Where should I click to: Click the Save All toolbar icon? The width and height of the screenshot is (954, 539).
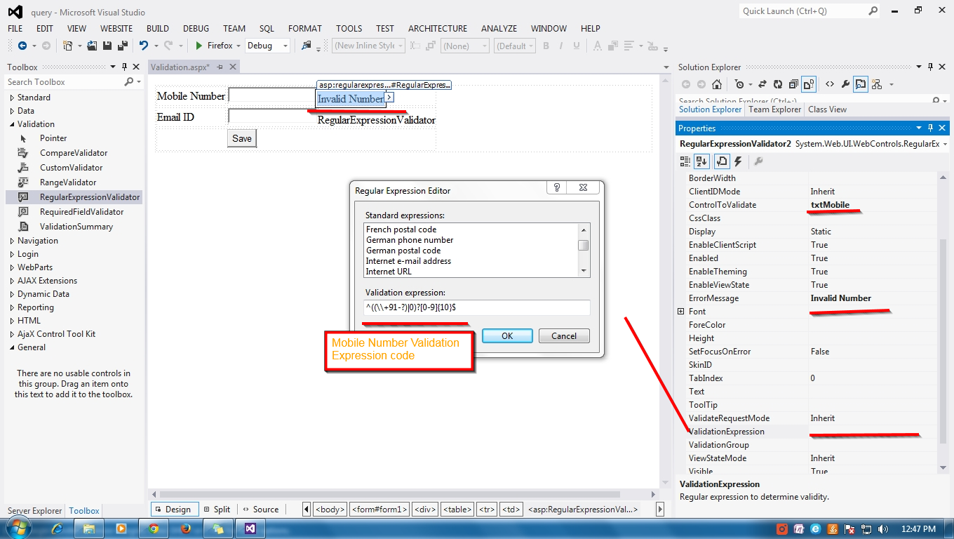122,46
